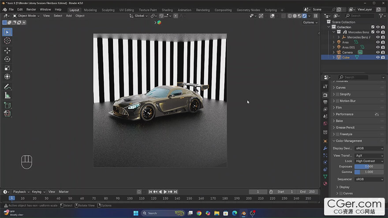Screen dimensions: 388x218
Task: Enable the Simplify checkbox
Action: [338, 94]
